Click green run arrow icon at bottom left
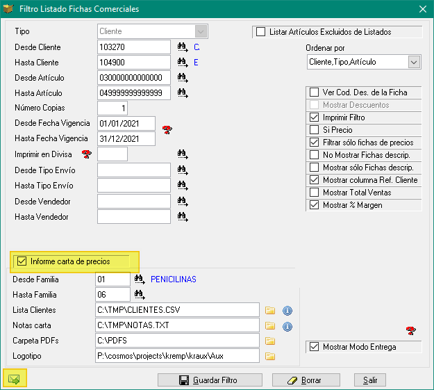 click(14, 380)
